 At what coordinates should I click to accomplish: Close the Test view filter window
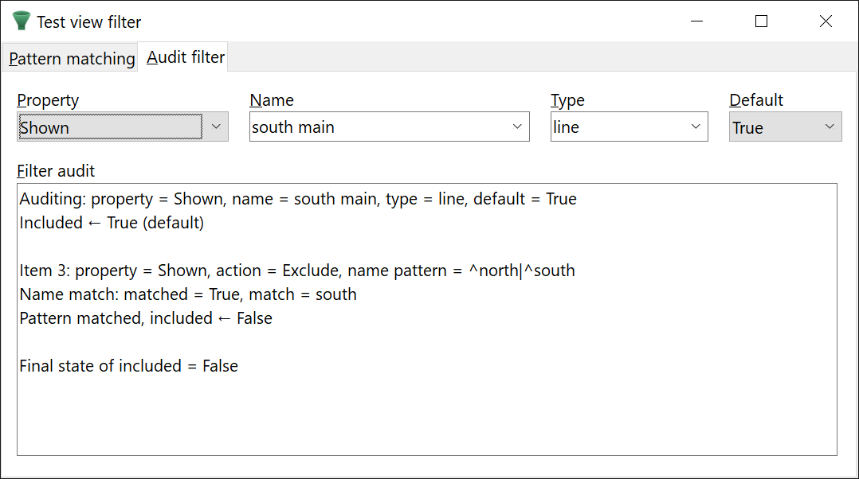pos(826,21)
